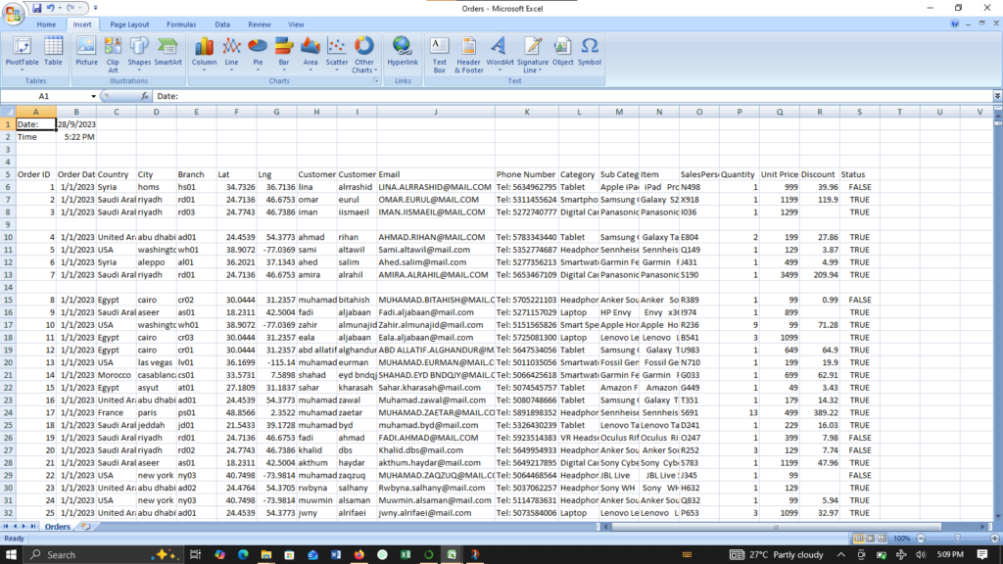Zoom out with minus button

point(921,539)
